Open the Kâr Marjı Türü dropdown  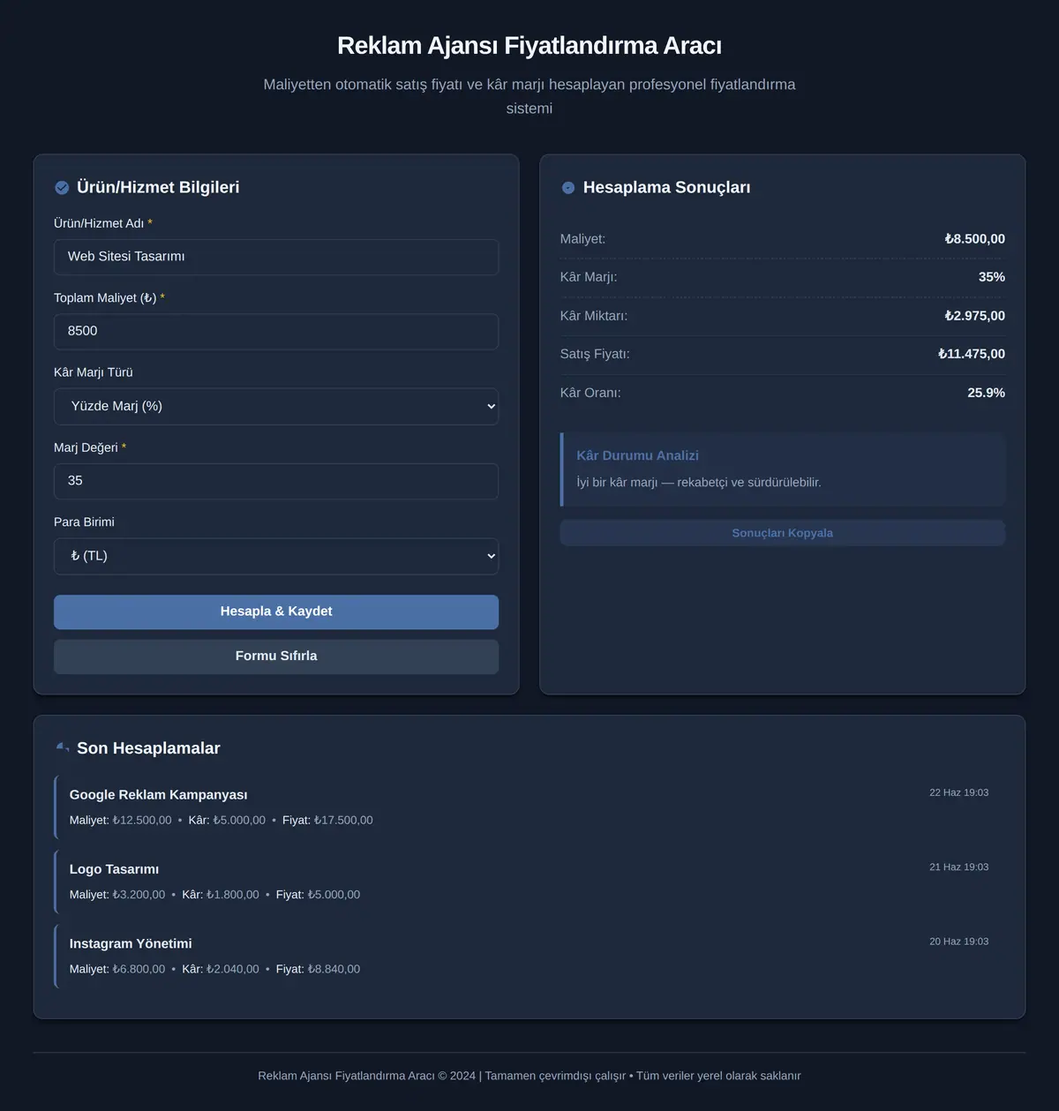[x=276, y=407]
